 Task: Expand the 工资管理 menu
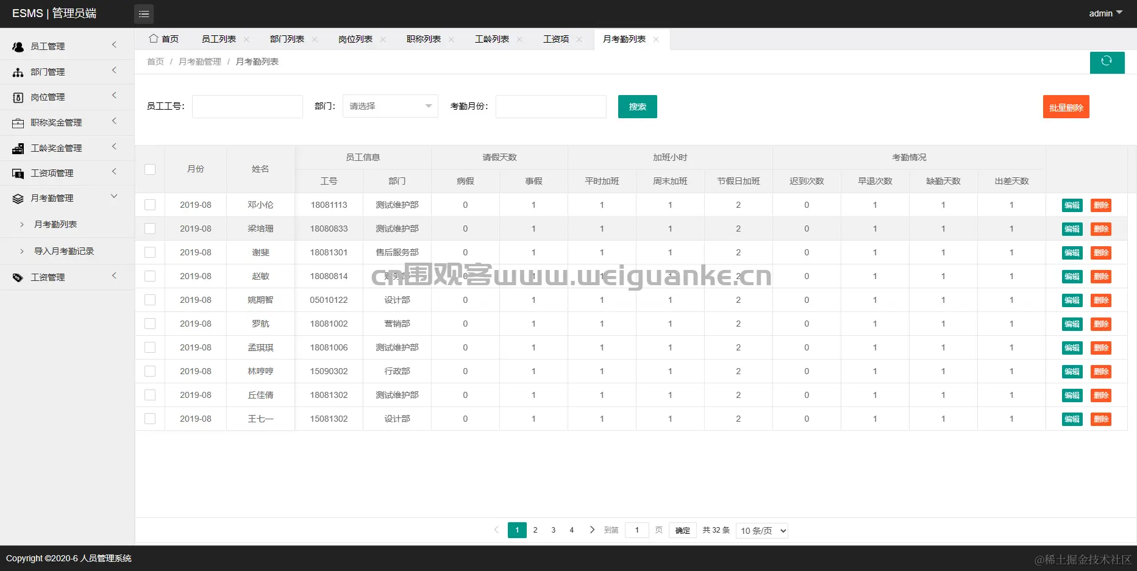tap(114, 276)
